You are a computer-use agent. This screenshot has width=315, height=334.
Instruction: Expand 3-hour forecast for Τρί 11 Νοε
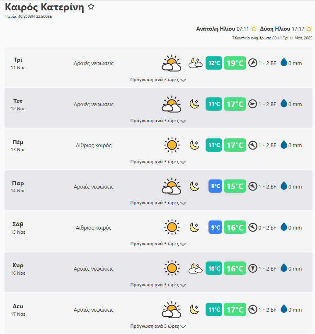158,80
